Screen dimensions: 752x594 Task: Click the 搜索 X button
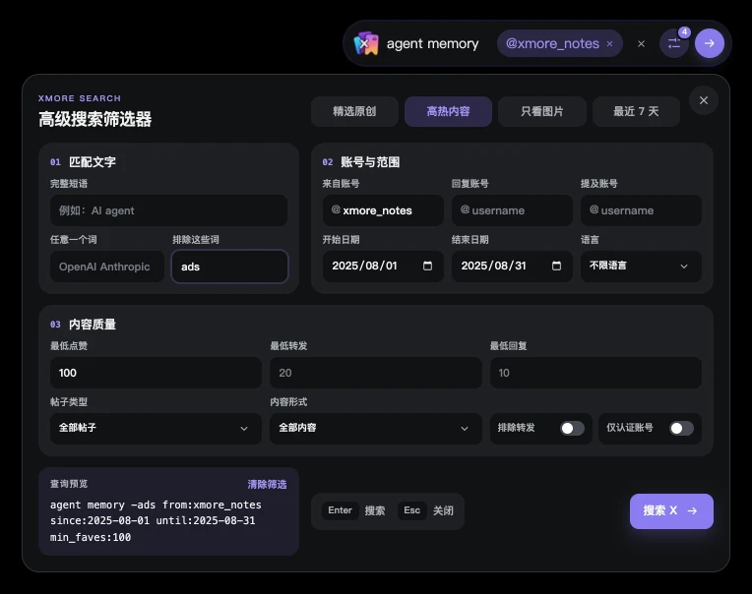[x=671, y=511]
